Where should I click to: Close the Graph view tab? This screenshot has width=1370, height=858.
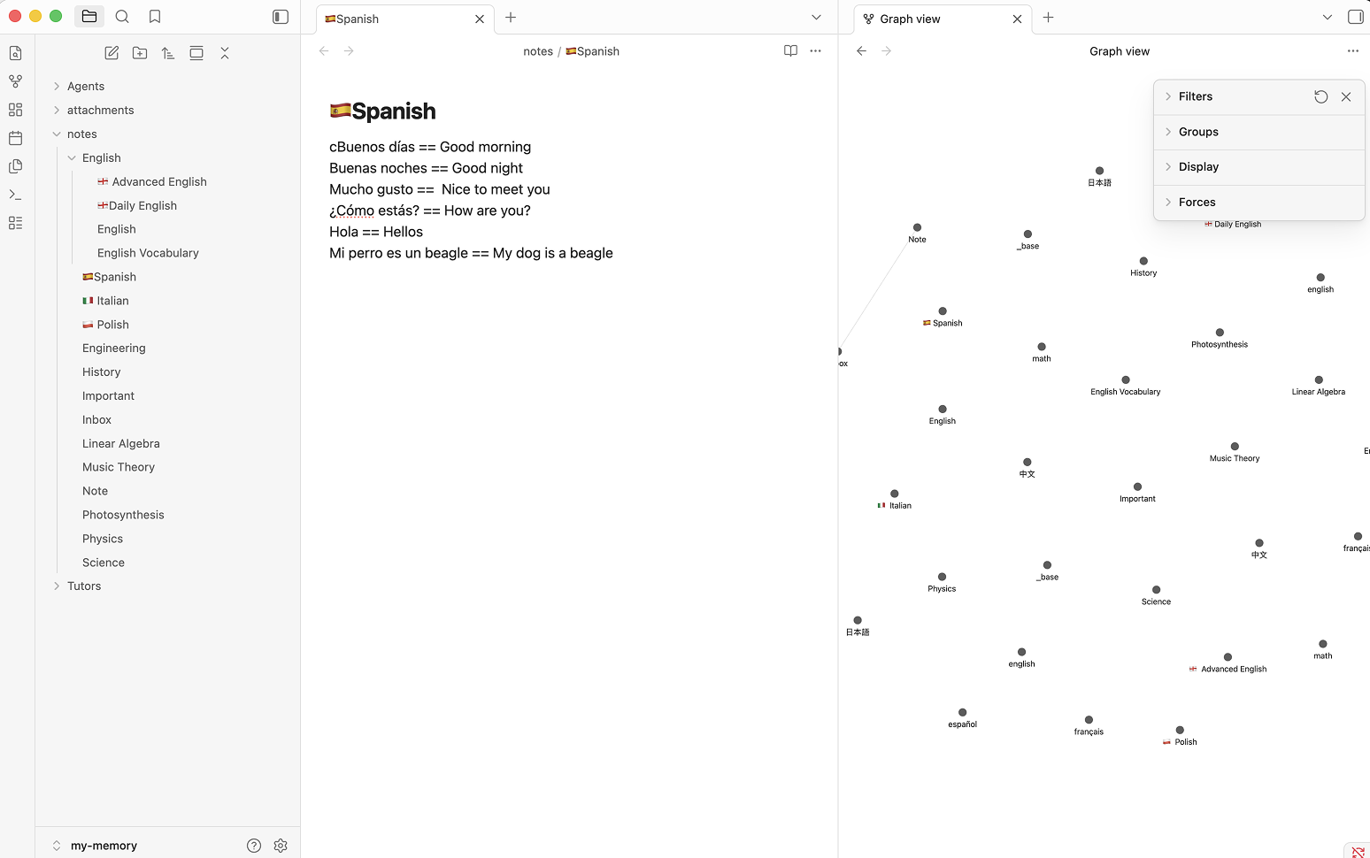click(x=1017, y=19)
